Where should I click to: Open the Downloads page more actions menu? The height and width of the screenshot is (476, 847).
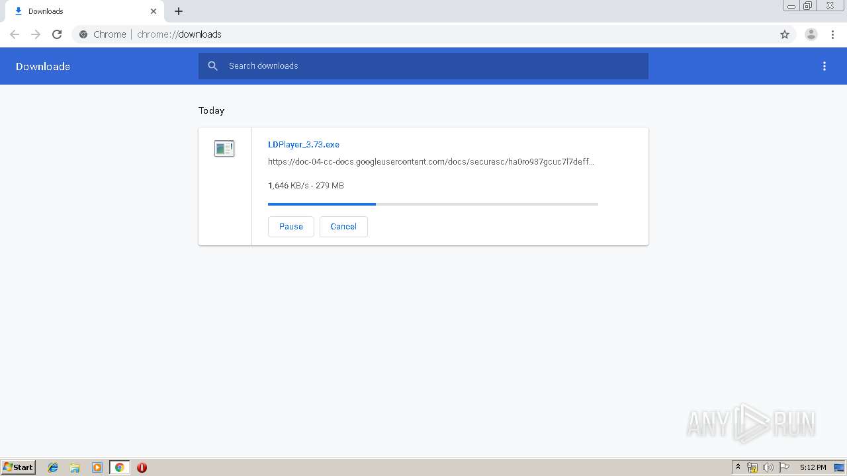[x=825, y=66]
